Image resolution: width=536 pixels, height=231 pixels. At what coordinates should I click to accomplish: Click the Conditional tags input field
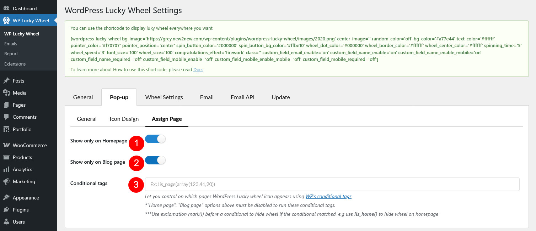point(332,184)
